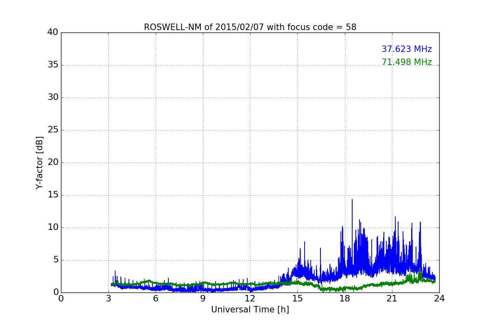
Task: Click y-axis tick label 20
Action: point(53,162)
